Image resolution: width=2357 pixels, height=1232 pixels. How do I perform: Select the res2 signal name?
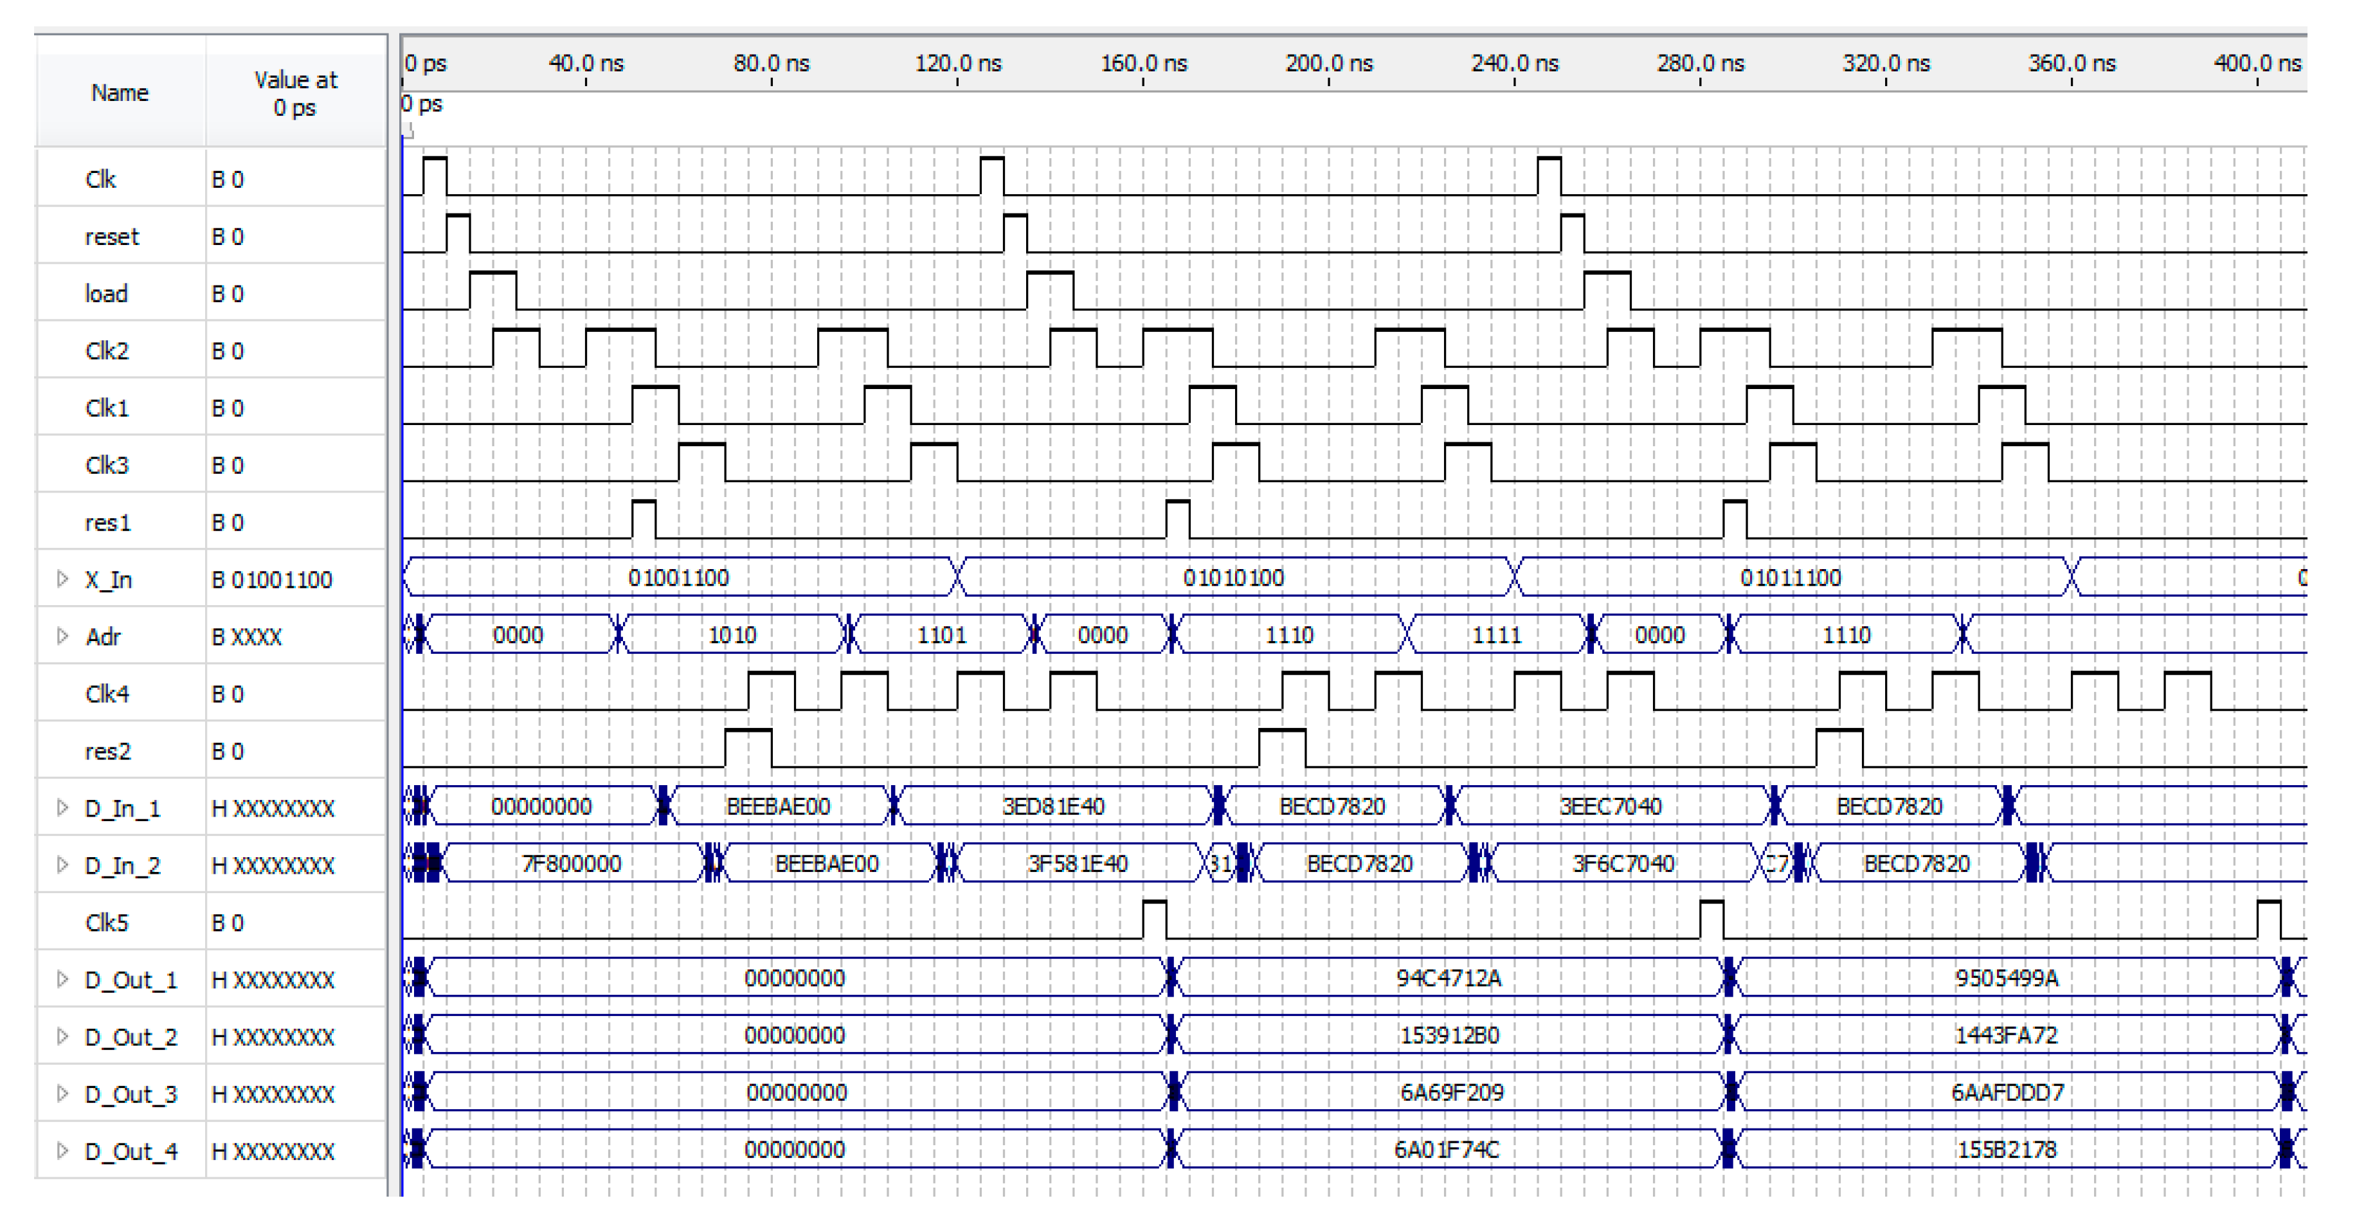click(x=108, y=752)
